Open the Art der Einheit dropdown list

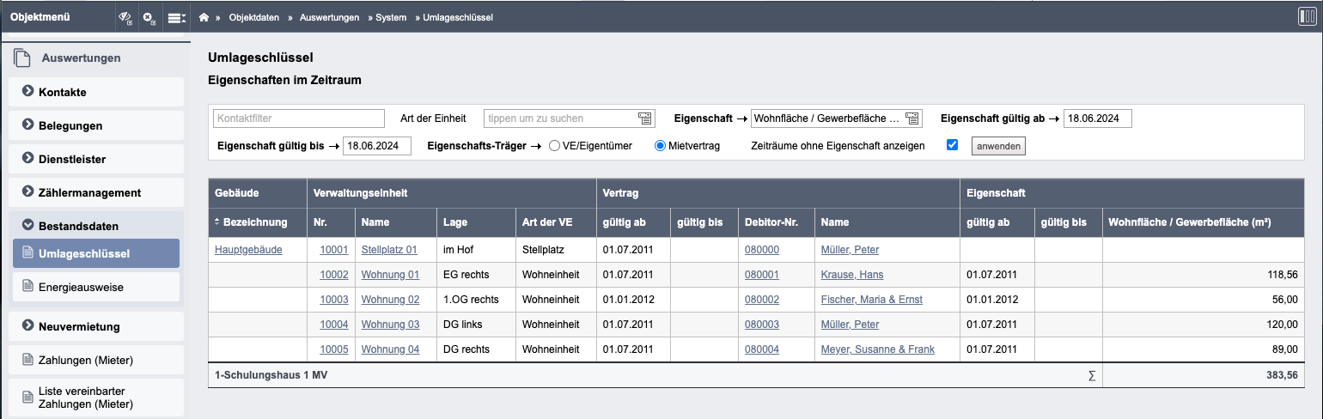coord(645,118)
